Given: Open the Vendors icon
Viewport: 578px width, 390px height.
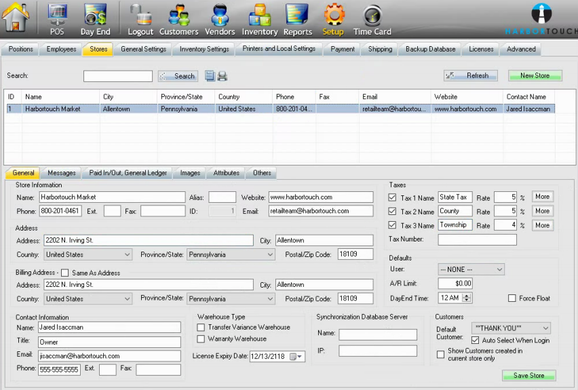Looking at the screenshot, I should [x=220, y=16].
